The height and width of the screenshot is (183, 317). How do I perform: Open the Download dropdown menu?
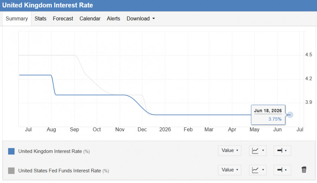coord(141,19)
